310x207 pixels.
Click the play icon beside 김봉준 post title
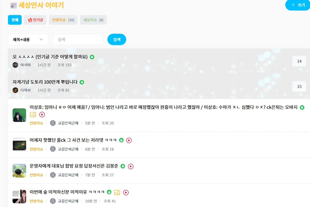point(131,166)
